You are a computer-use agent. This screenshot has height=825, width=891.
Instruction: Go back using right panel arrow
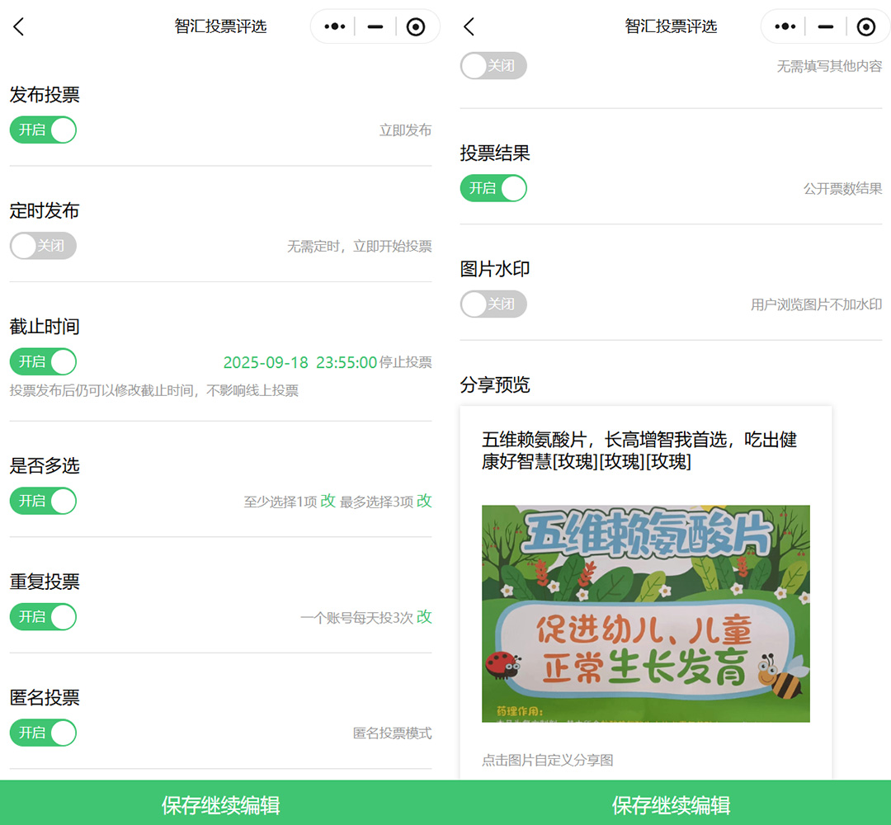click(469, 26)
